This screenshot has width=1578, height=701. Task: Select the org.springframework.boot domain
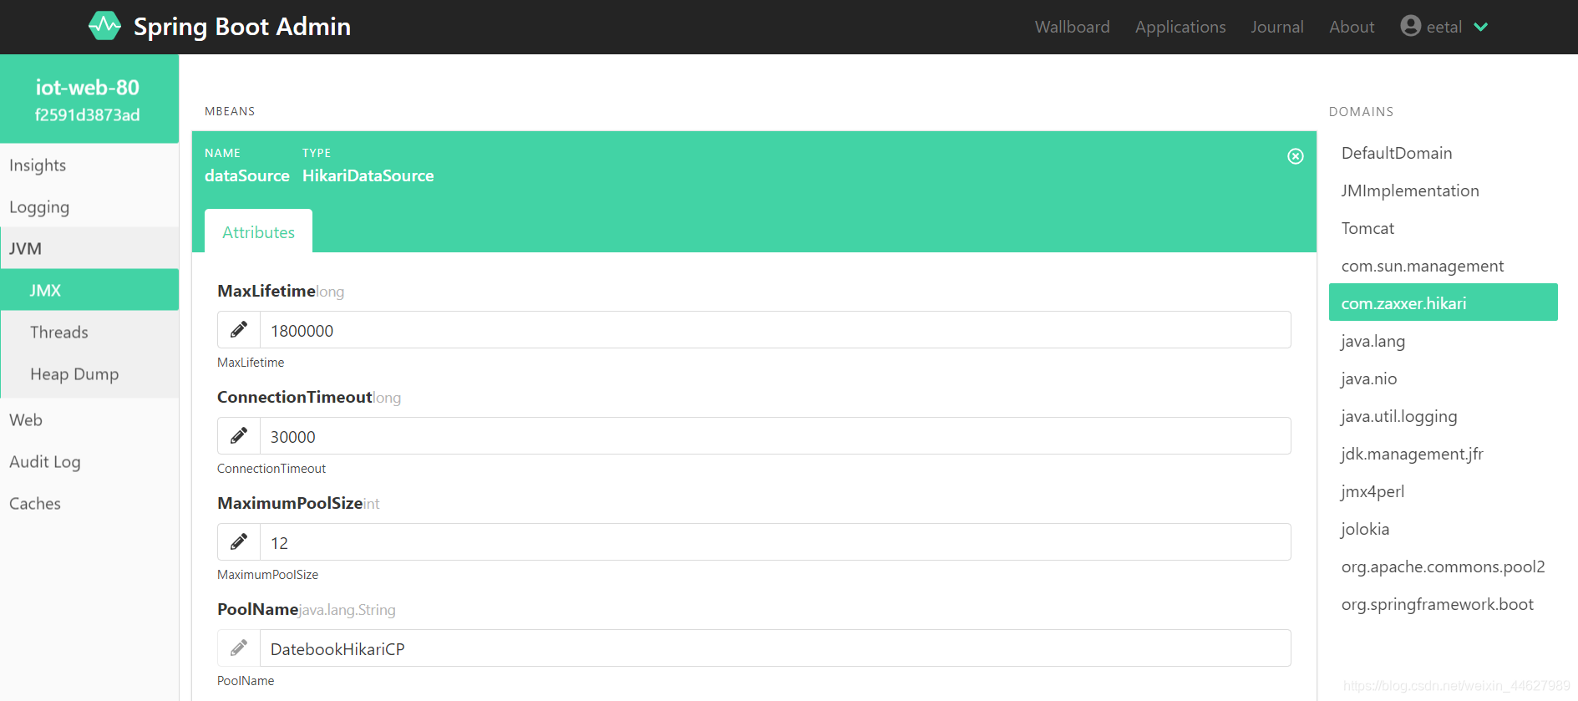click(x=1443, y=604)
